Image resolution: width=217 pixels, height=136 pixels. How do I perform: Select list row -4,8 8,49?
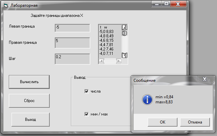click(x=106, y=36)
